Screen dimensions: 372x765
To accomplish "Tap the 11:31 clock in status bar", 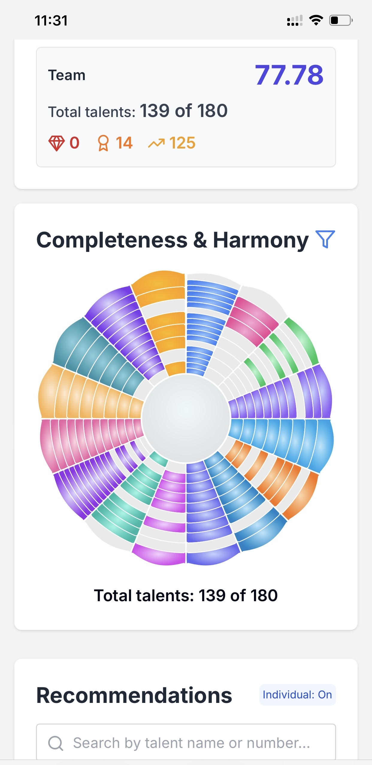I will [x=51, y=21].
